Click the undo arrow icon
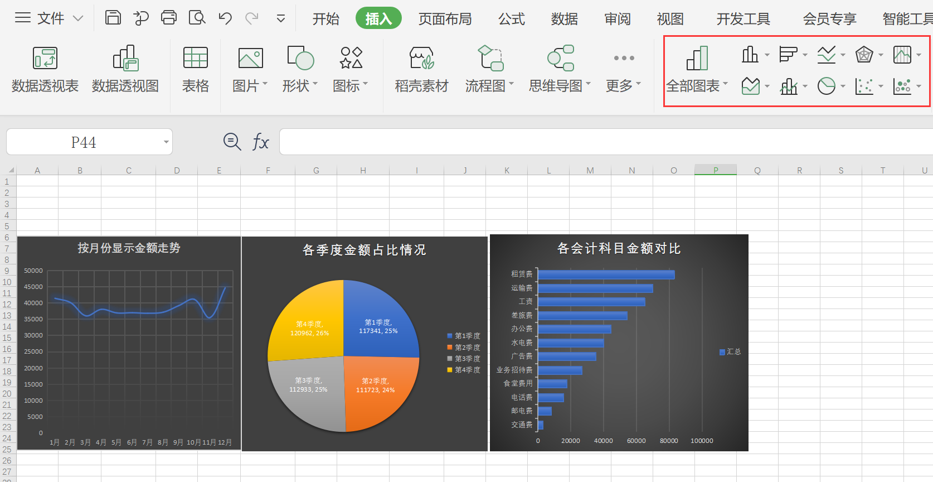The width and height of the screenshot is (933, 482). tap(225, 18)
